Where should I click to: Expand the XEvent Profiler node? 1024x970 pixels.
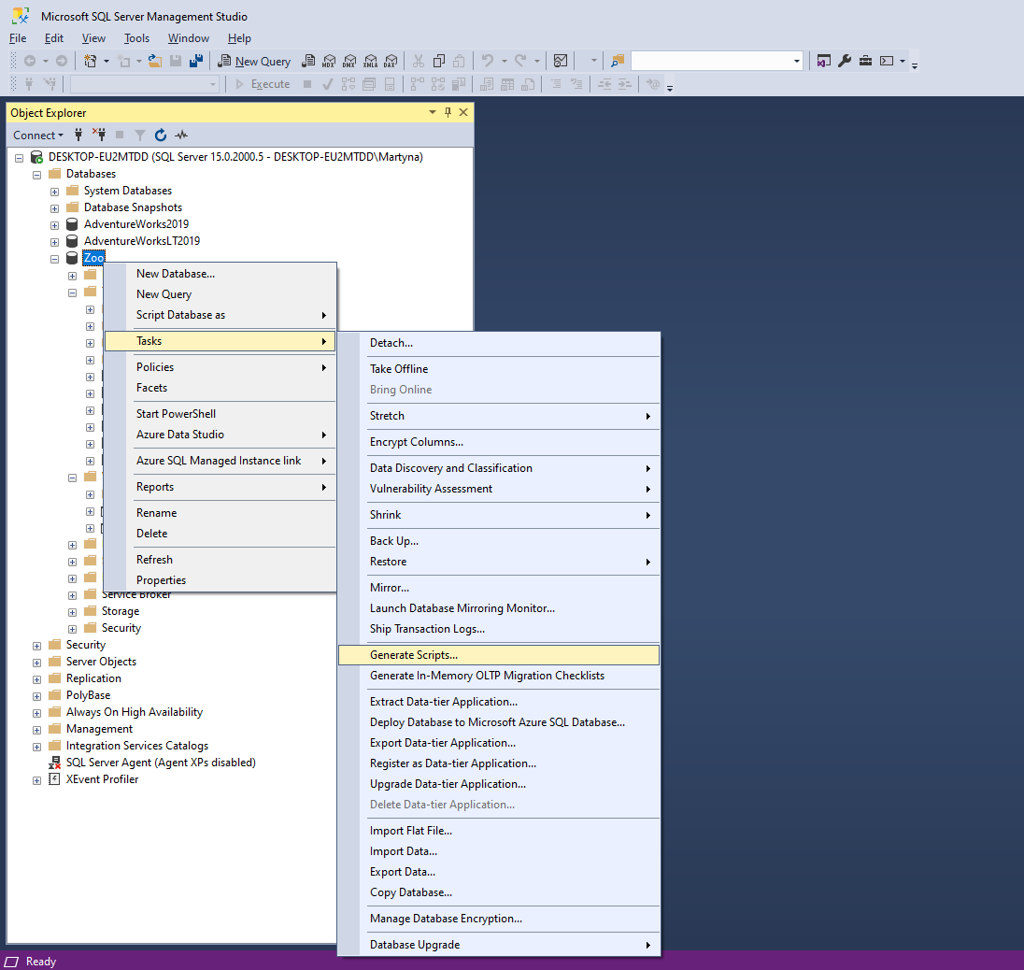pos(37,780)
